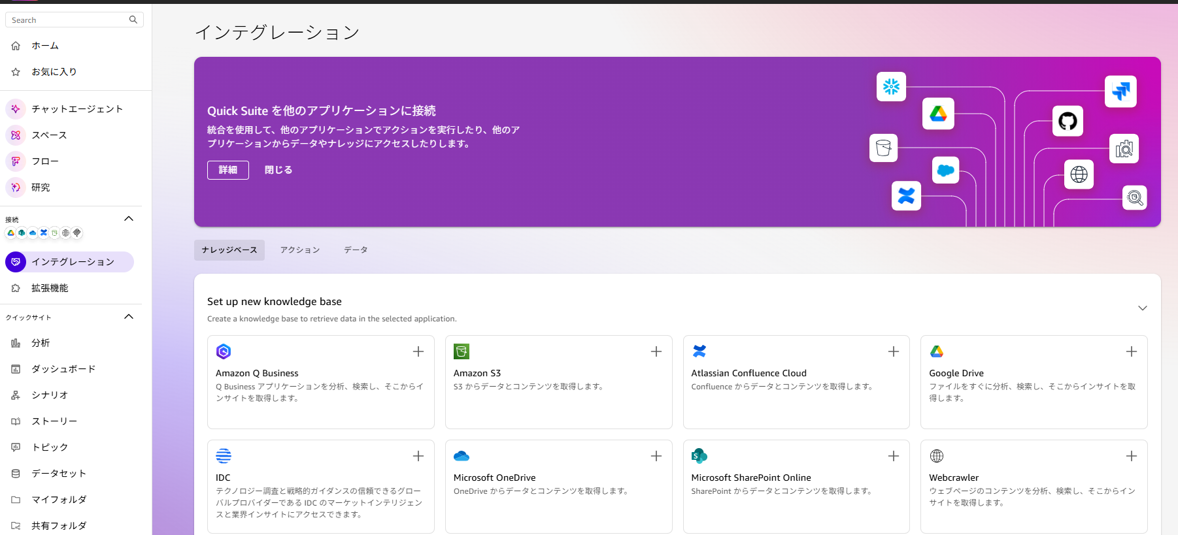Open ダッシュボード from sidebar
Screen dimensions: 1178x535
(x=63, y=369)
